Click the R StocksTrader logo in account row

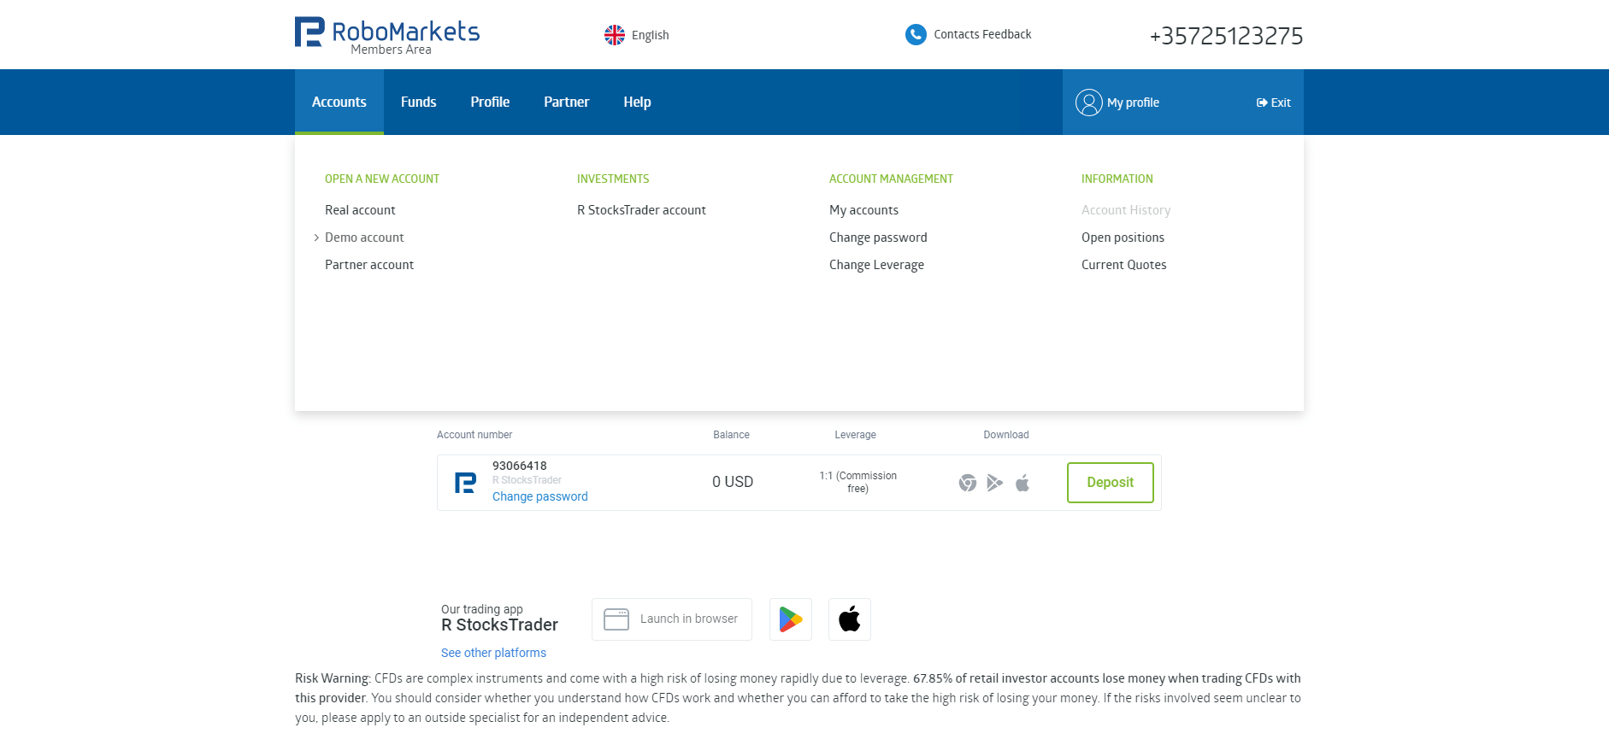coord(465,483)
